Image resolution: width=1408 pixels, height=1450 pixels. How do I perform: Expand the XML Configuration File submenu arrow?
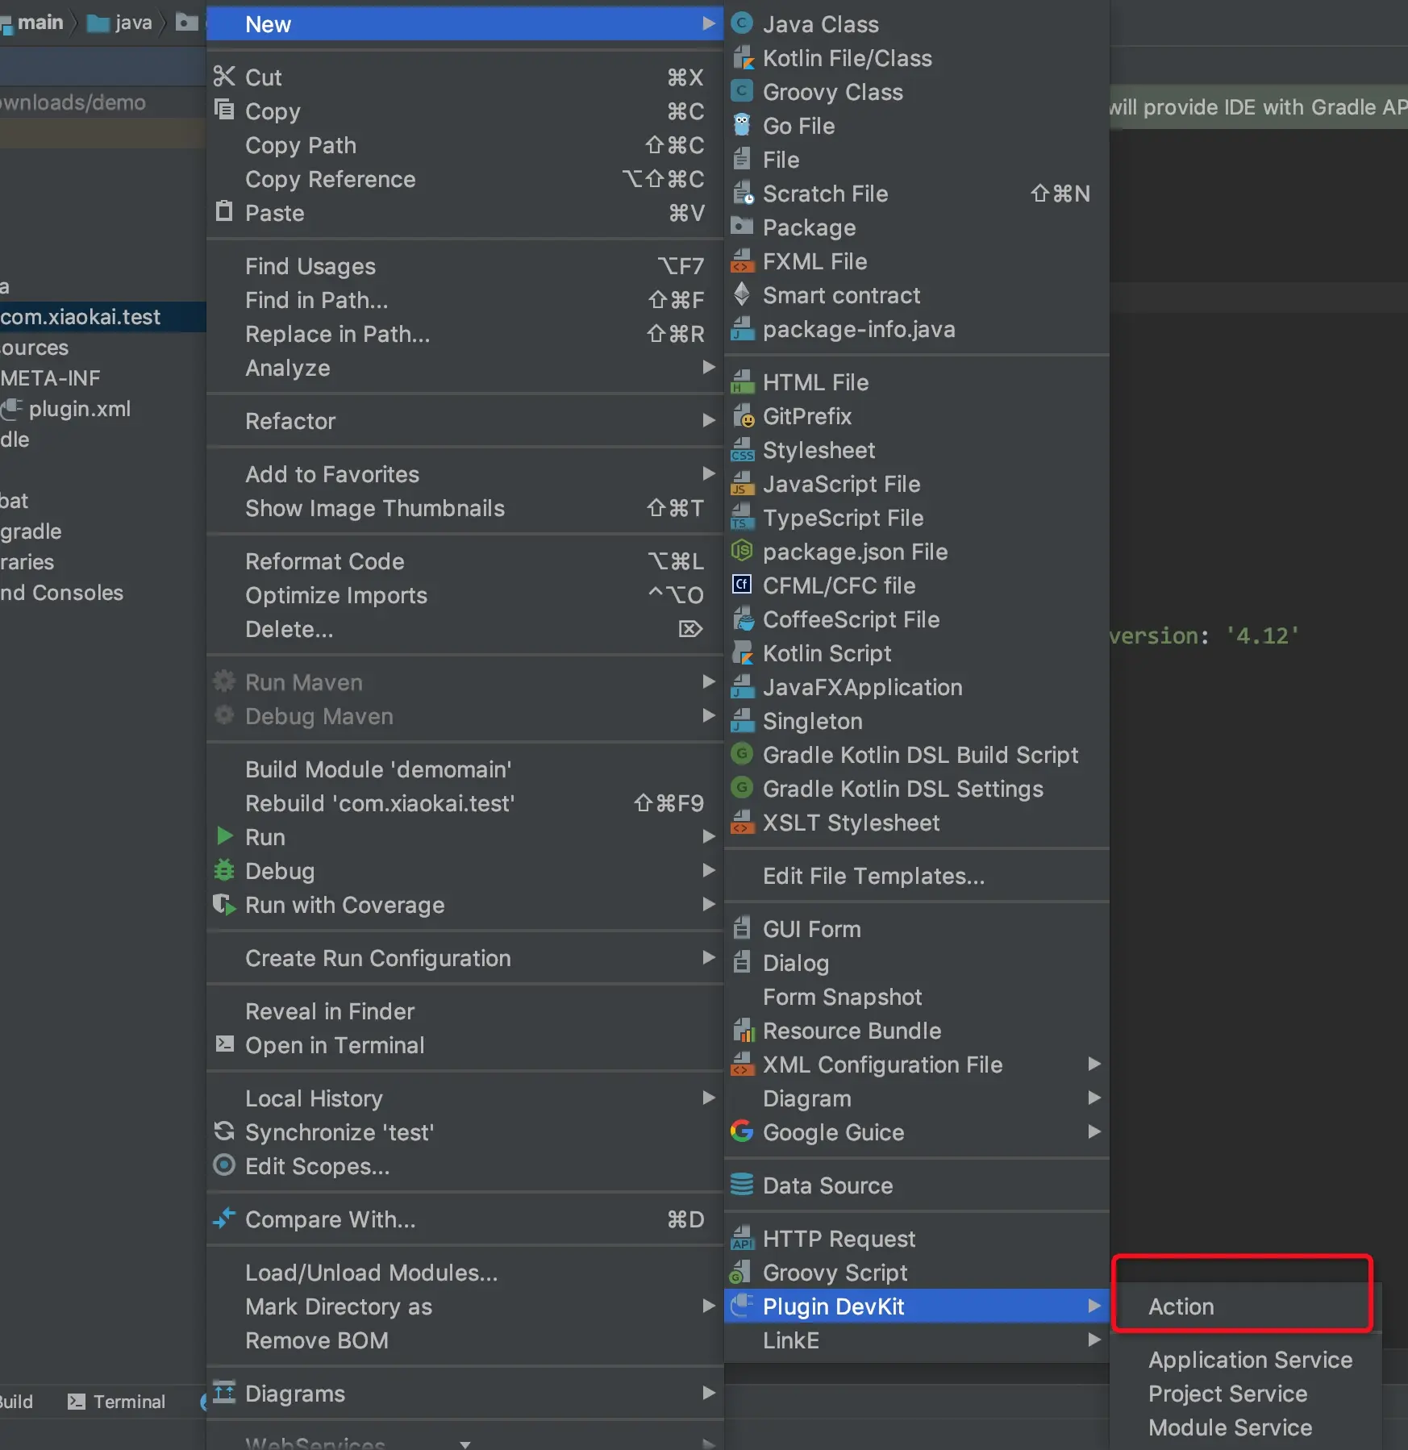point(1094,1065)
